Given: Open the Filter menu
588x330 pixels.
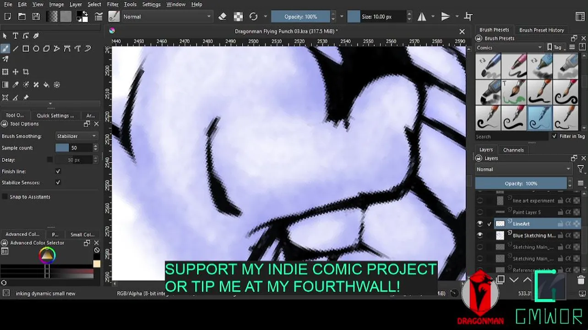Looking at the screenshot, I should (x=113, y=4).
